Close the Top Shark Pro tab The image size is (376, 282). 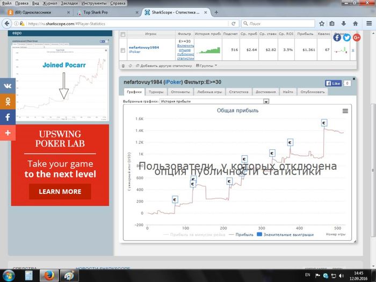137,12
